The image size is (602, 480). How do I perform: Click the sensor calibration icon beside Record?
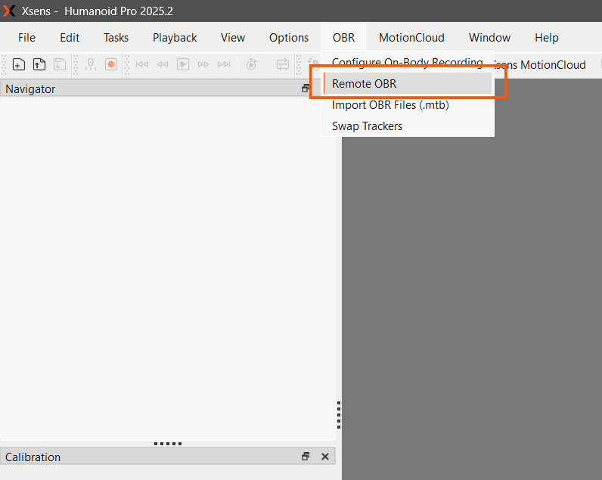(91, 64)
